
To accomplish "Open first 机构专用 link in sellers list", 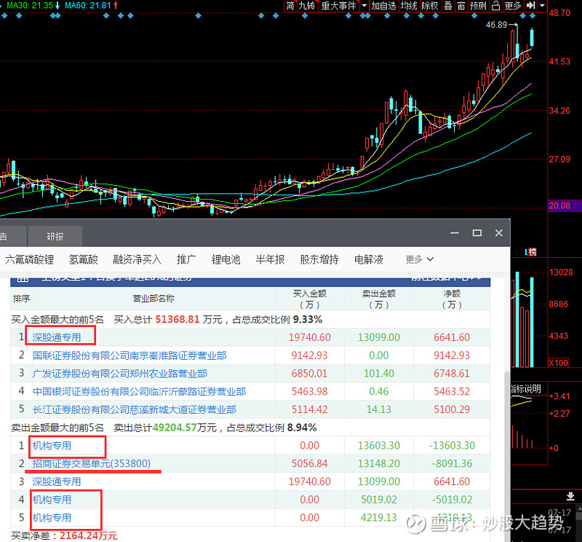I will [x=52, y=445].
